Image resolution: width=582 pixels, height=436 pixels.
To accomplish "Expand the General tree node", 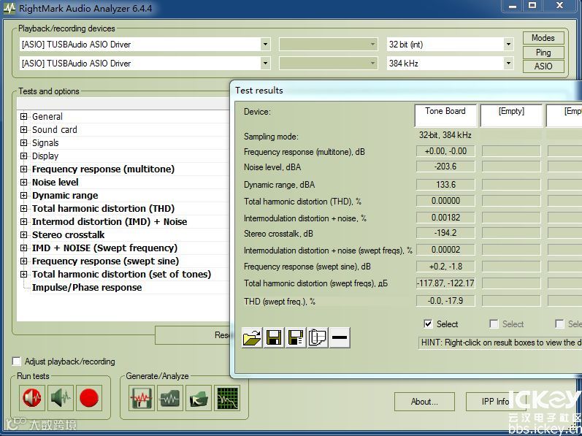I will coord(24,117).
